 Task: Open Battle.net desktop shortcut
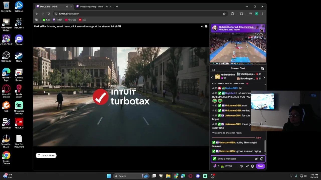19,7
